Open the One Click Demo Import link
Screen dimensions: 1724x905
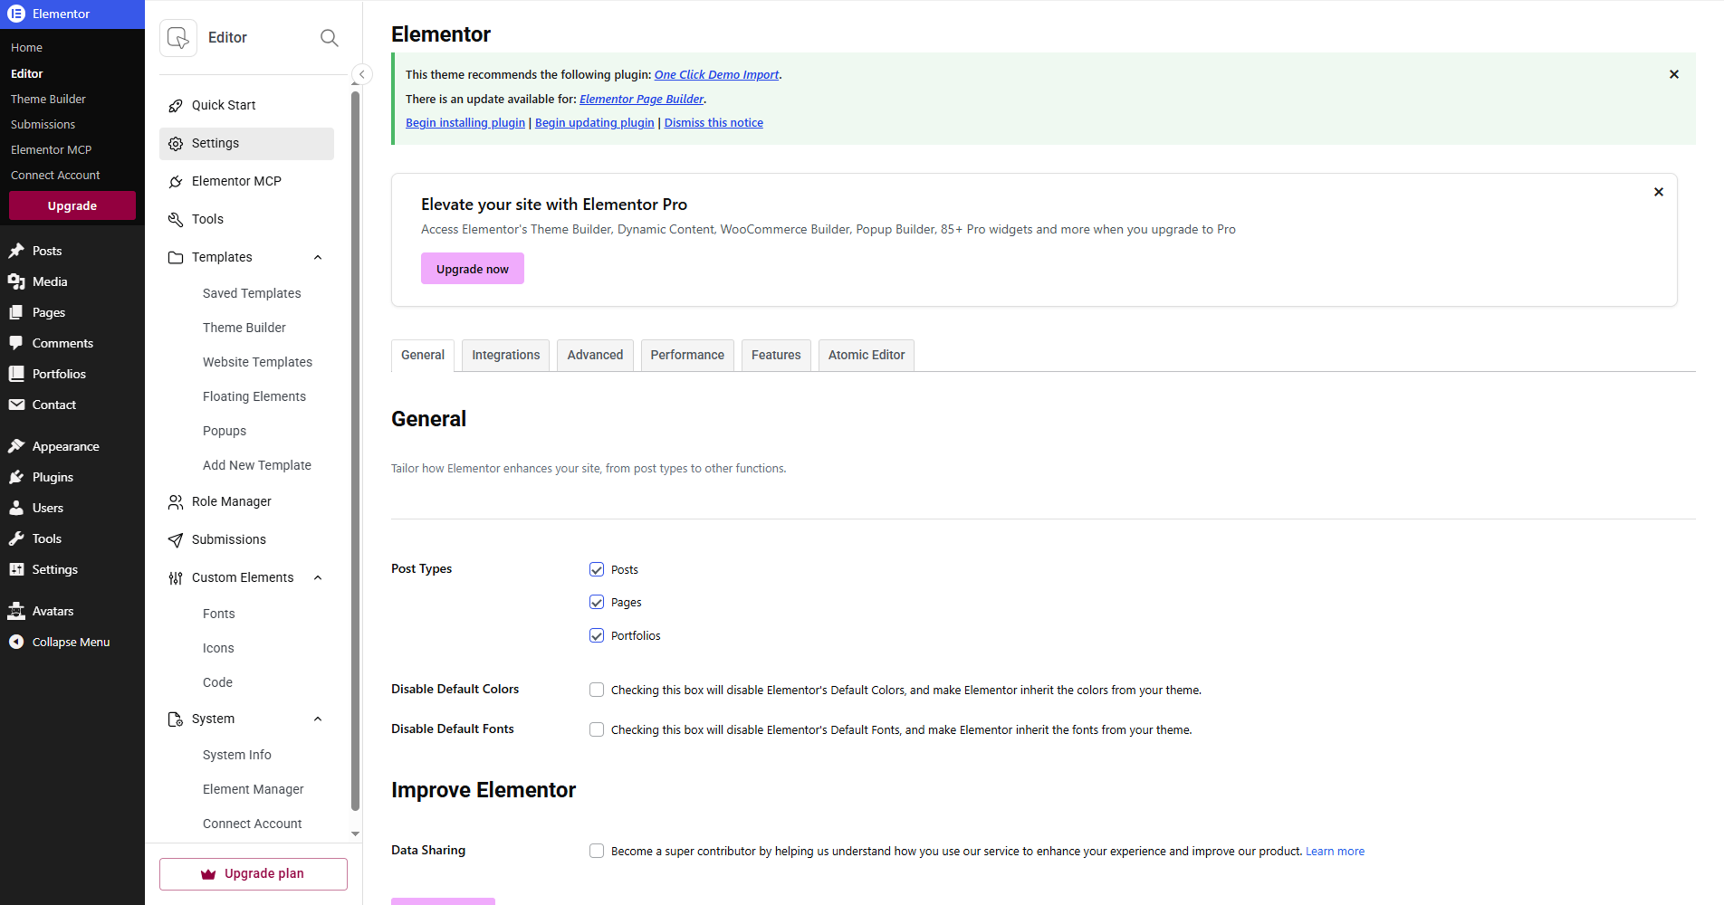pyautogui.click(x=716, y=75)
